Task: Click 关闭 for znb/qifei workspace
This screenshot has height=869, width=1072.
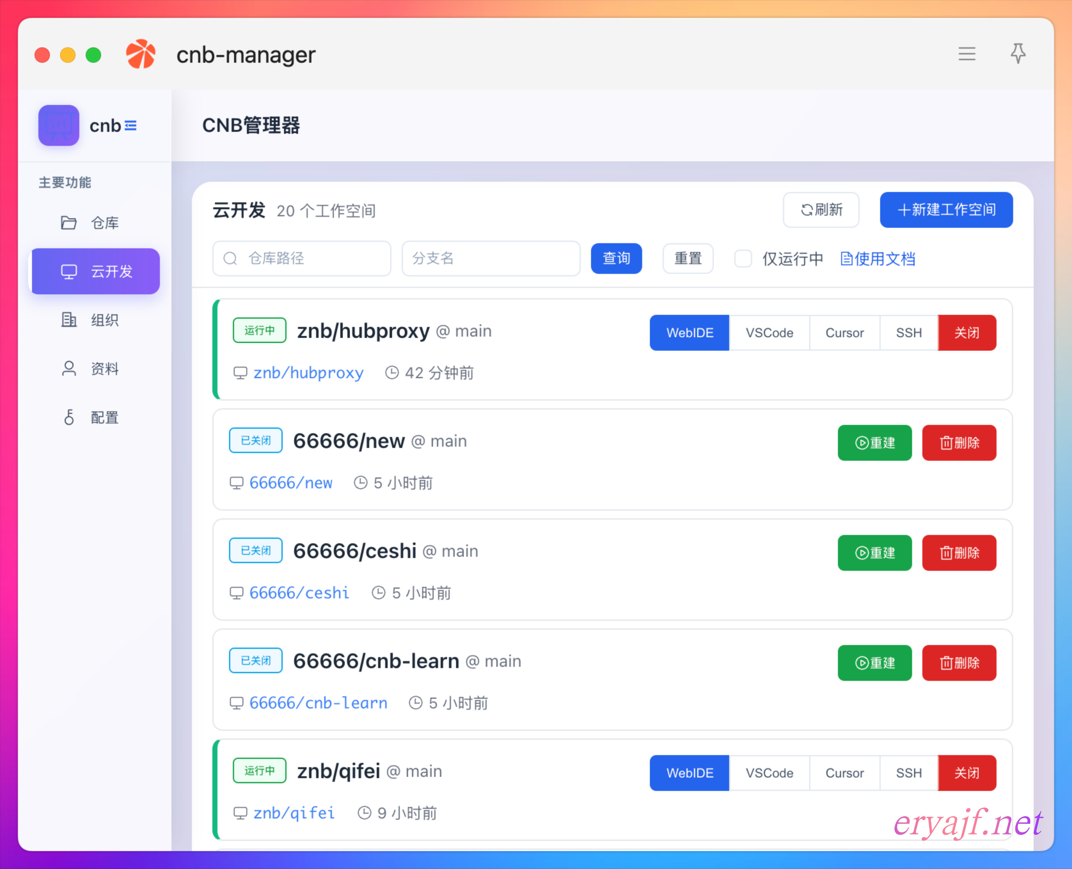Action: 966,773
